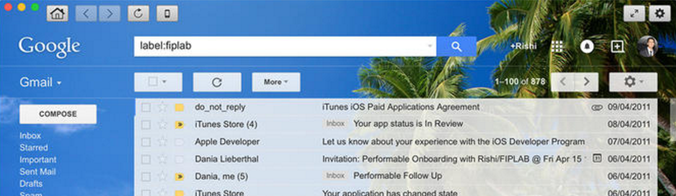Open account profile photo
The height and width of the screenshot is (196, 676).
click(x=647, y=46)
